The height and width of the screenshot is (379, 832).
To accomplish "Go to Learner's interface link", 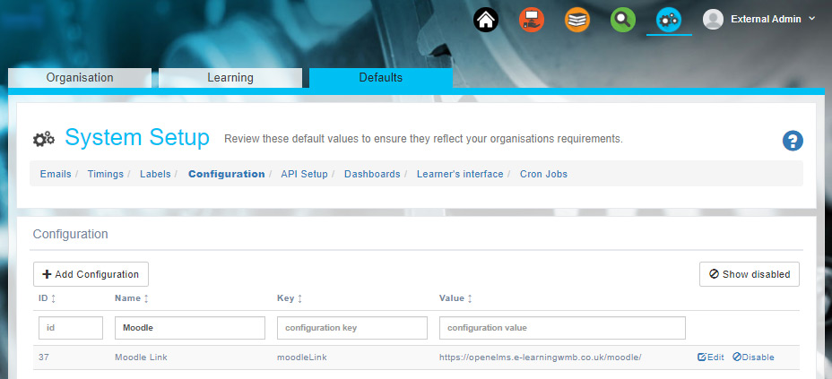I will pyautogui.click(x=460, y=174).
